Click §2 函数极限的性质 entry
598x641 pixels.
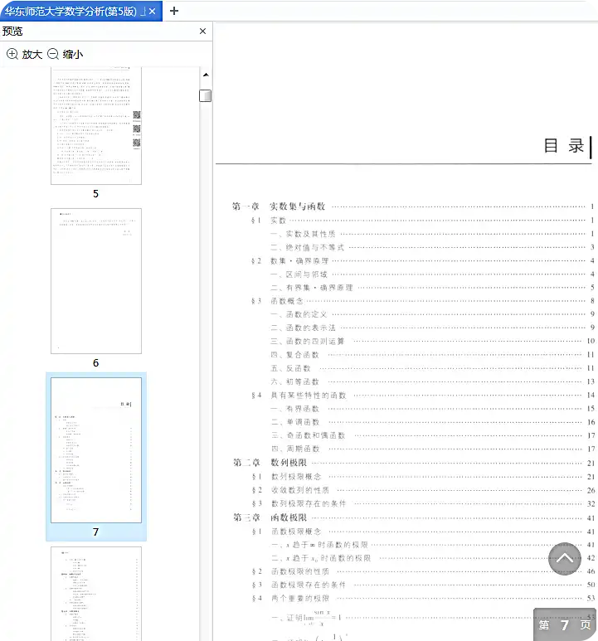[x=423, y=571]
